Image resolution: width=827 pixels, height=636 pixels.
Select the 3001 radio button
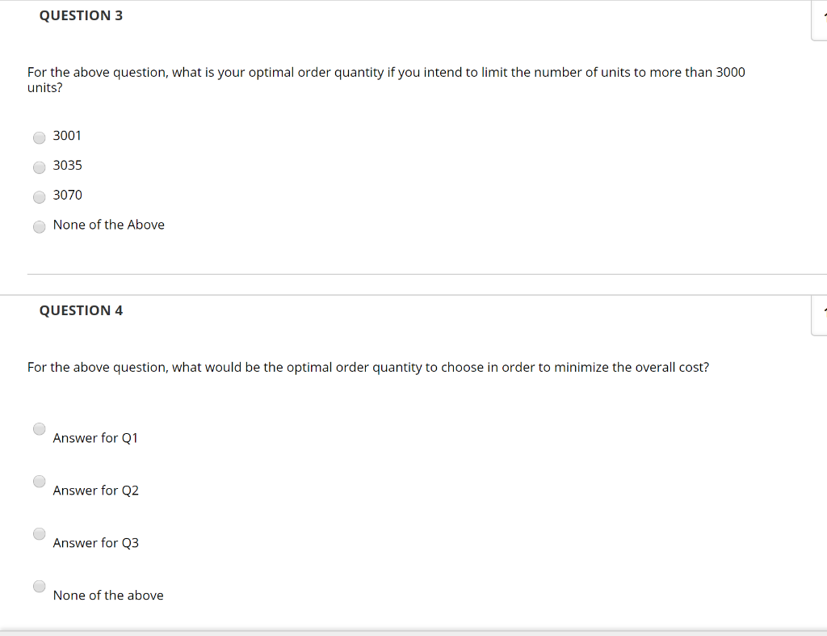click(x=39, y=137)
